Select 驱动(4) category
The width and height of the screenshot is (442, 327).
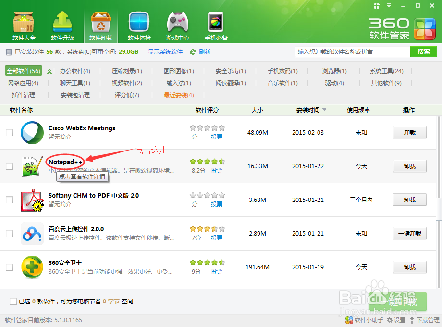tap(334, 83)
